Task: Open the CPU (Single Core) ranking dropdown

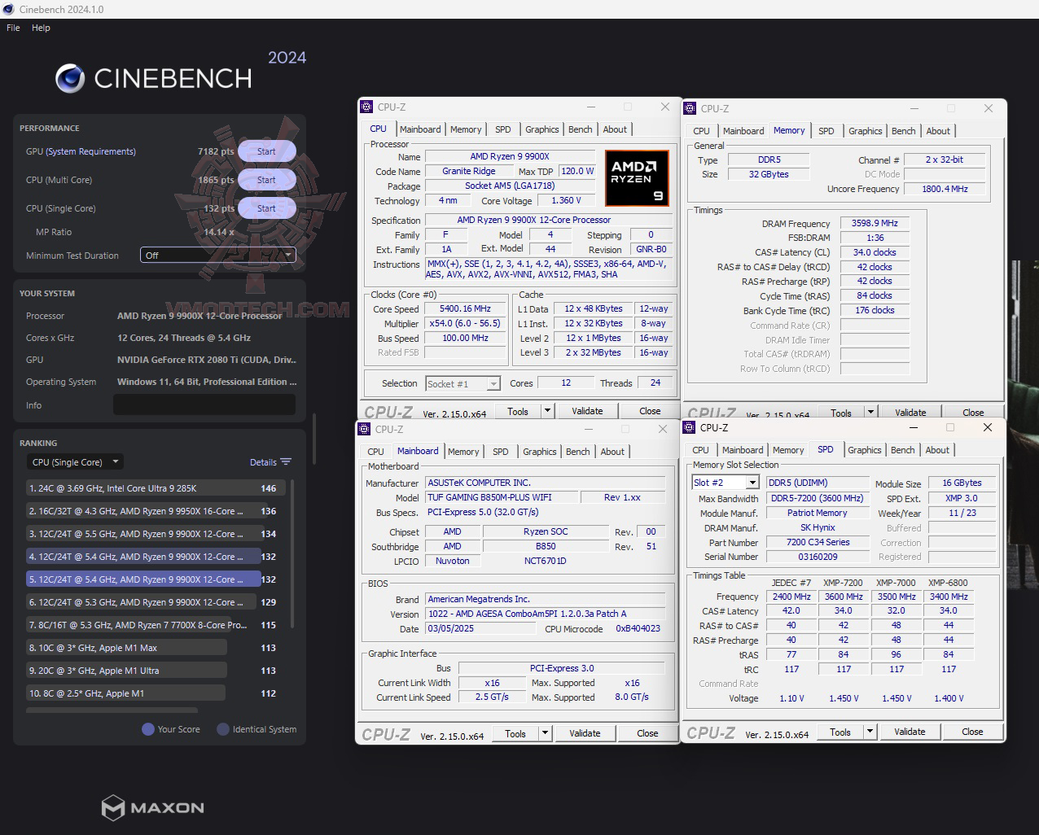Action: tap(75, 462)
